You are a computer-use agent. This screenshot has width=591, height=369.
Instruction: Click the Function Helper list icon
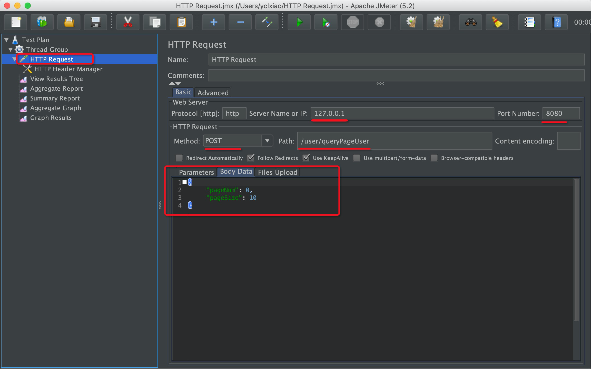click(529, 22)
